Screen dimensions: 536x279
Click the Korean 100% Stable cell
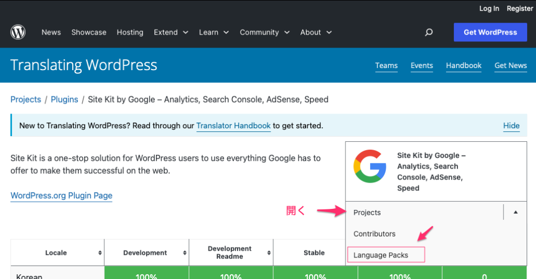(315, 275)
